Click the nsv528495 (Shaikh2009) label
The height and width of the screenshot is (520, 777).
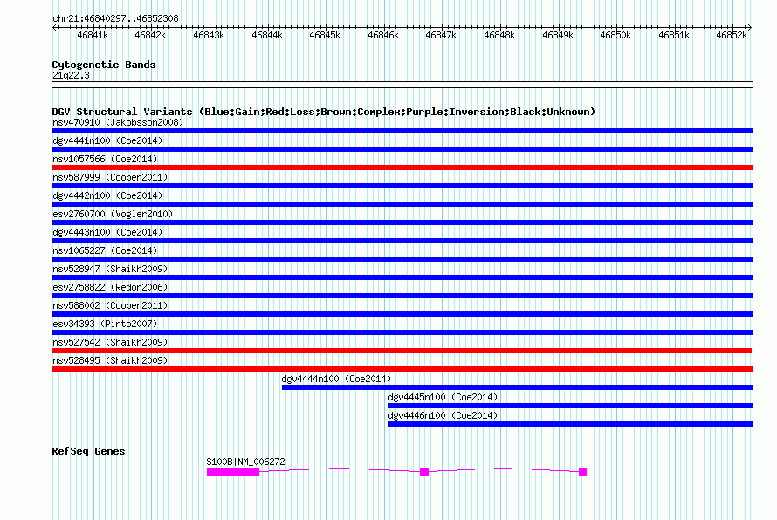(x=110, y=360)
